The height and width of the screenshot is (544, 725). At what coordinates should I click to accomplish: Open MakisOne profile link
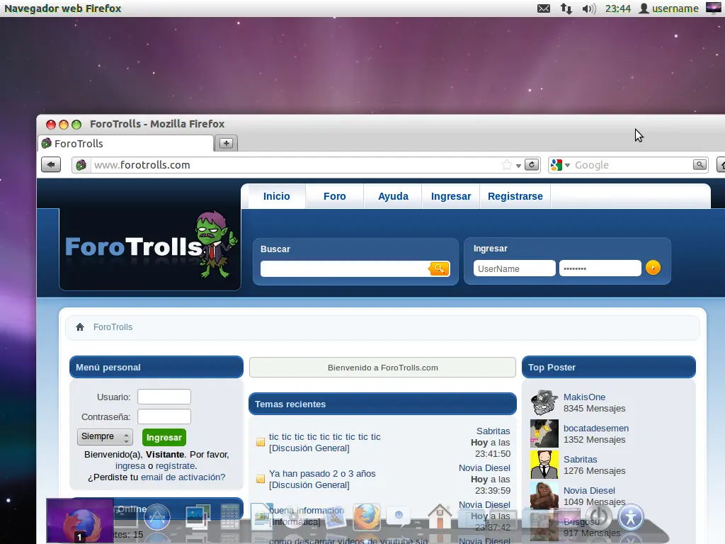point(584,397)
